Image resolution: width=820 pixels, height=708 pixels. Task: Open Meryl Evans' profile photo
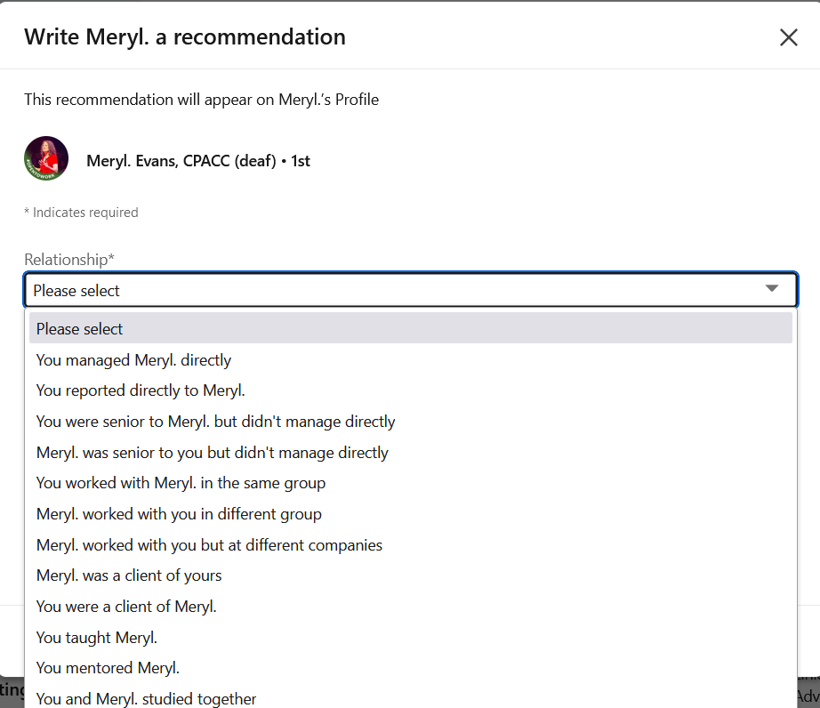[45, 157]
